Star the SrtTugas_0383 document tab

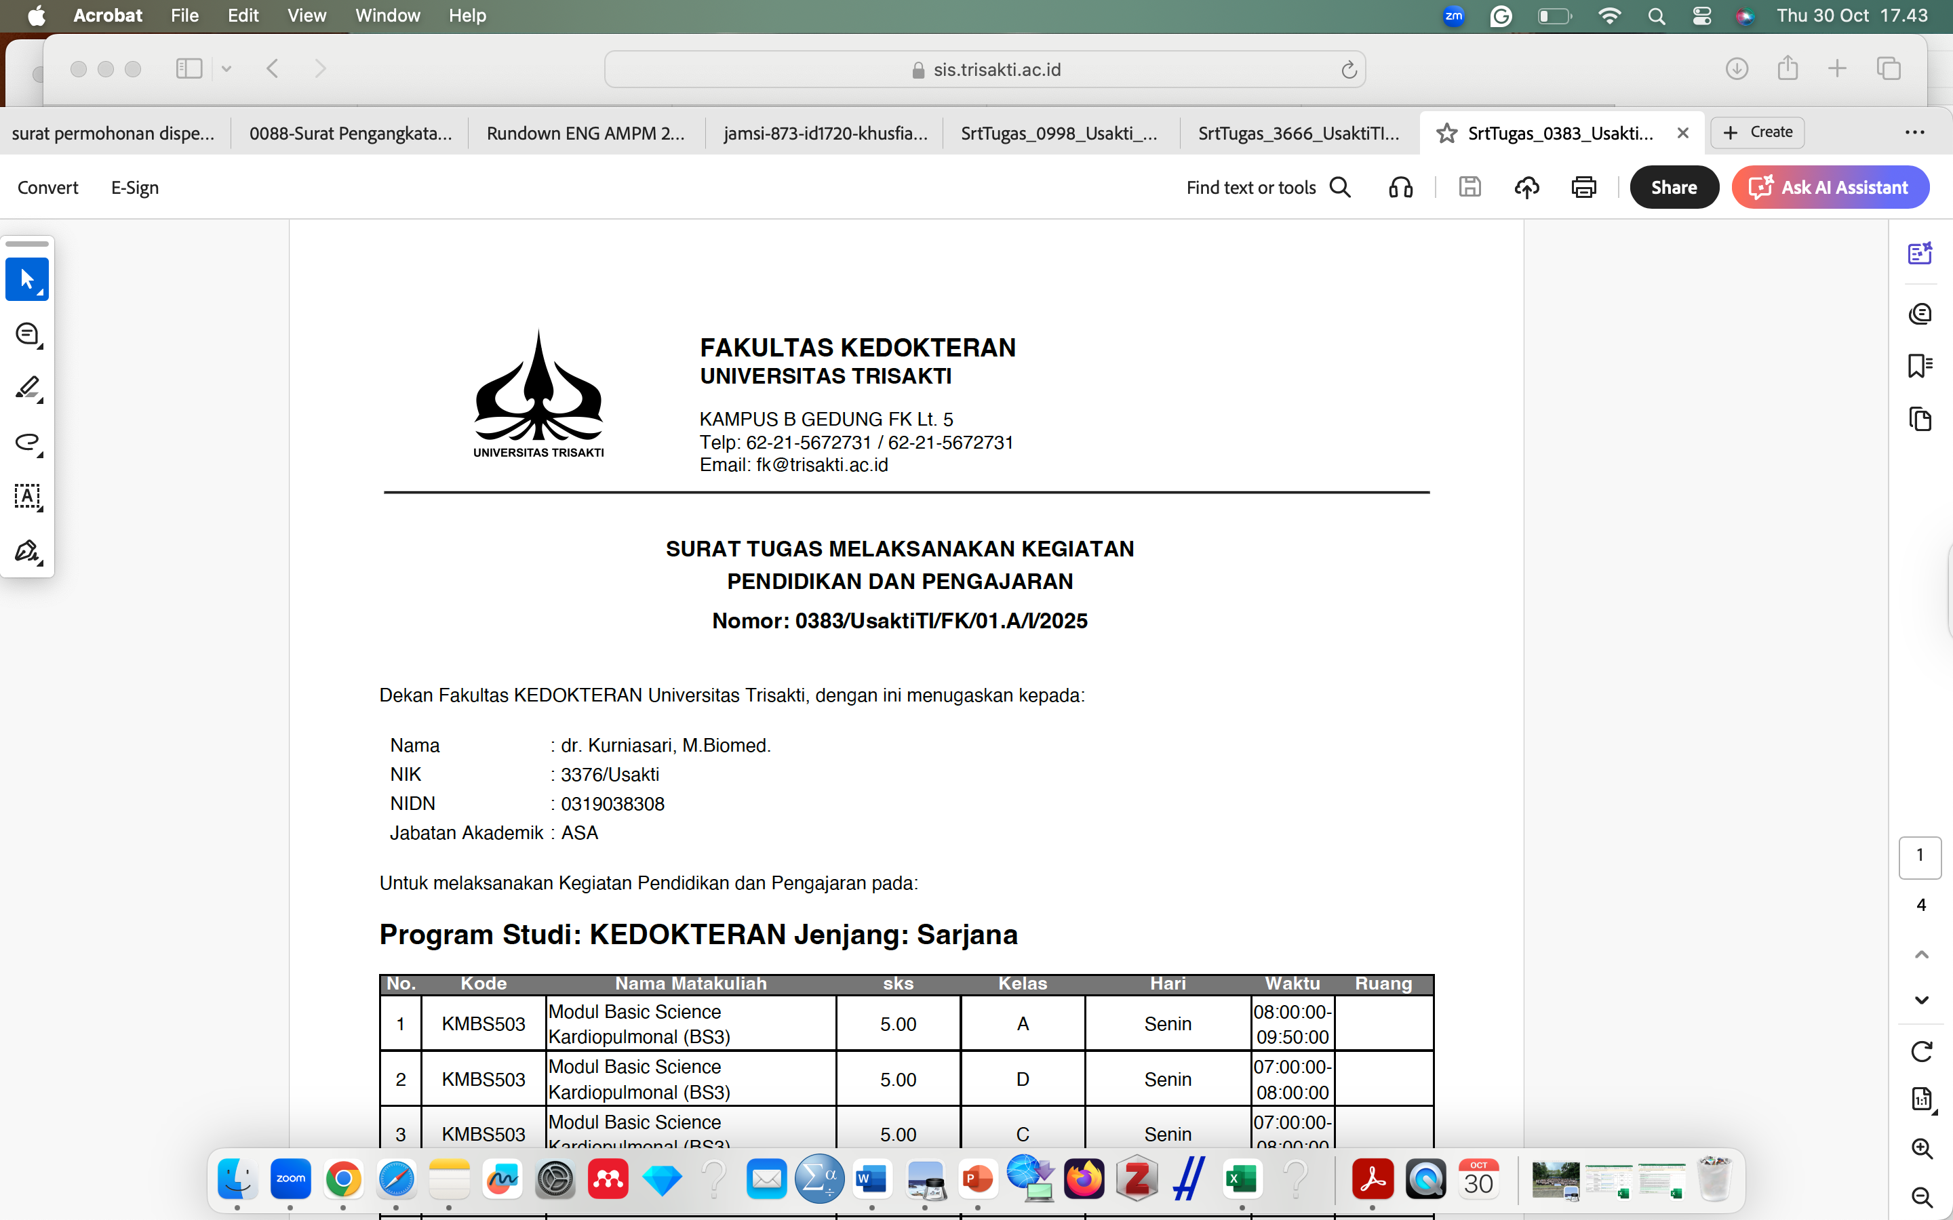tap(1446, 133)
